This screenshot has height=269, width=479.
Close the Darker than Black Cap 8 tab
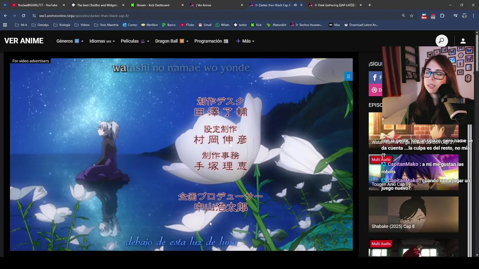[301, 5]
